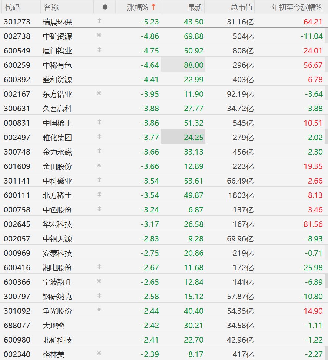Select the highlighted 24.25 price of 雅化集团
The image size is (328, 360).
click(183, 137)
